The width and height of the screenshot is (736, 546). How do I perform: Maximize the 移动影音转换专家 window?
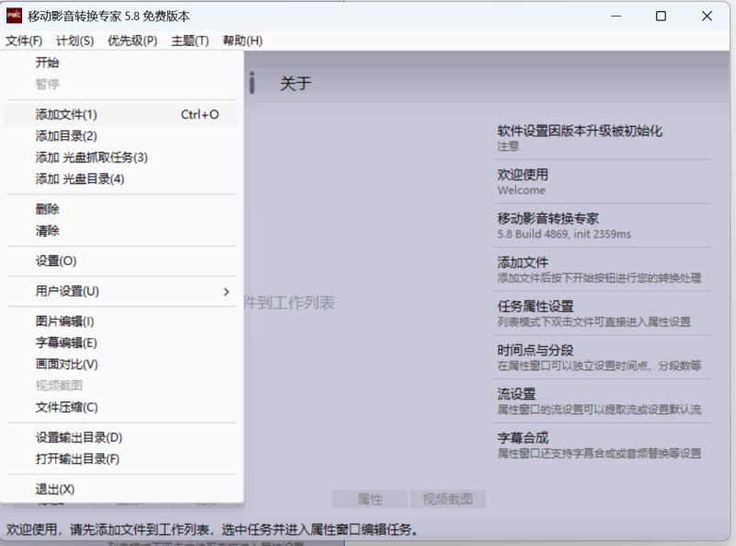[x=661, y=16]
